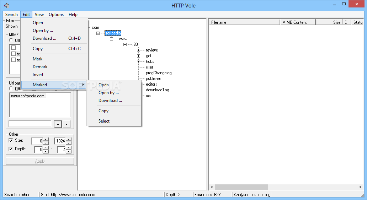Select Copy Ctrl+C in Edit menu

[54, 49]
